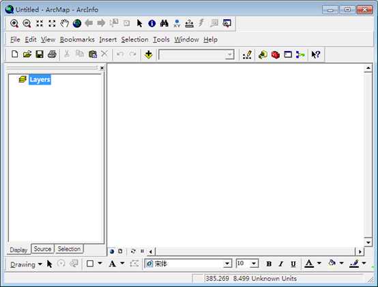Click the vertical scrollbar down arrow
The width and height of the screenshot is (378, 287).
(368, 242)
